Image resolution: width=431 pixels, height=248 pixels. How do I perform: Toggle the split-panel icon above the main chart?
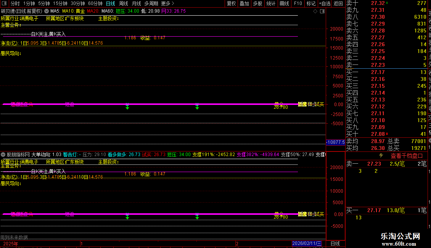(322, 11)
